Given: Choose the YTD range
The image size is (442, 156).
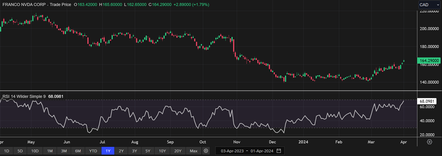Looking at the screenshot, I should pyautogui.click(x=93, y=151).
